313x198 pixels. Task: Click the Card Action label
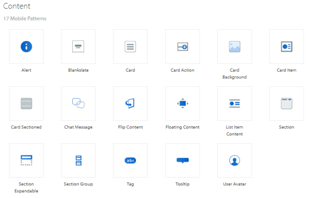tap(182, 70)
